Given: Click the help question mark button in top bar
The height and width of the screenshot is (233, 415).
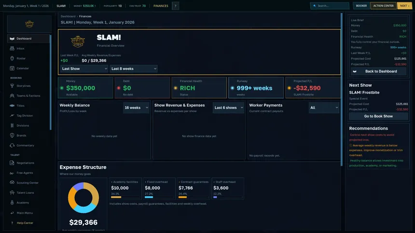Looking at the screenshot, I should (x=175, y=6).
